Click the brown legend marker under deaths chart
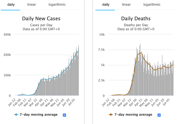This screenshot has height=124, width=178. tap(111, 115)
